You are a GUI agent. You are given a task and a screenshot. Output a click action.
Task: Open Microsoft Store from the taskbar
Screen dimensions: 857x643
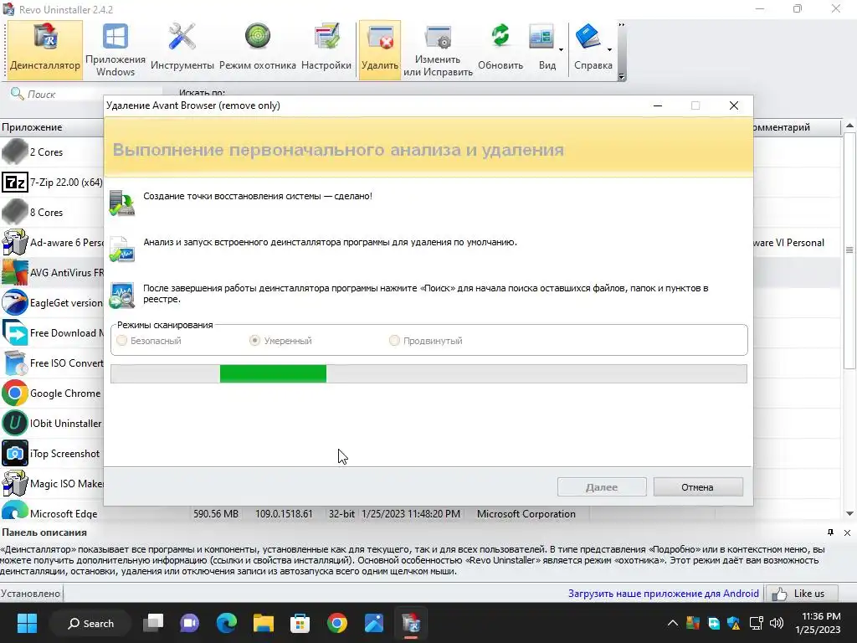point(300,623)
